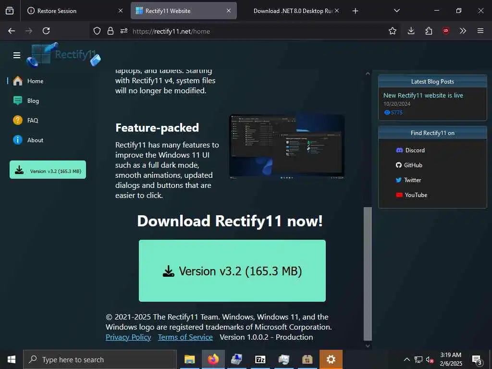
Task: Open the Windows Start menu
Action: (x=12, y=359)
